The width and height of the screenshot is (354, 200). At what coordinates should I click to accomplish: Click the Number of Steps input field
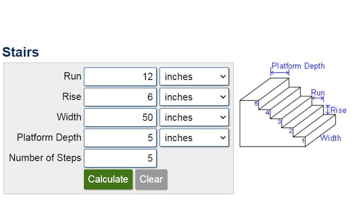point(120,158)
